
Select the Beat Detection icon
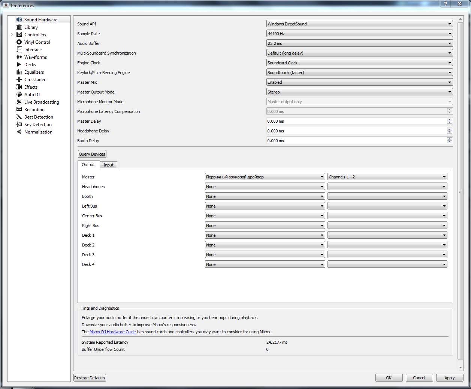click(x=19, y=117)
